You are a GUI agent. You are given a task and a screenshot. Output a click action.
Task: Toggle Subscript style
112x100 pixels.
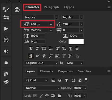coord(64,48)
